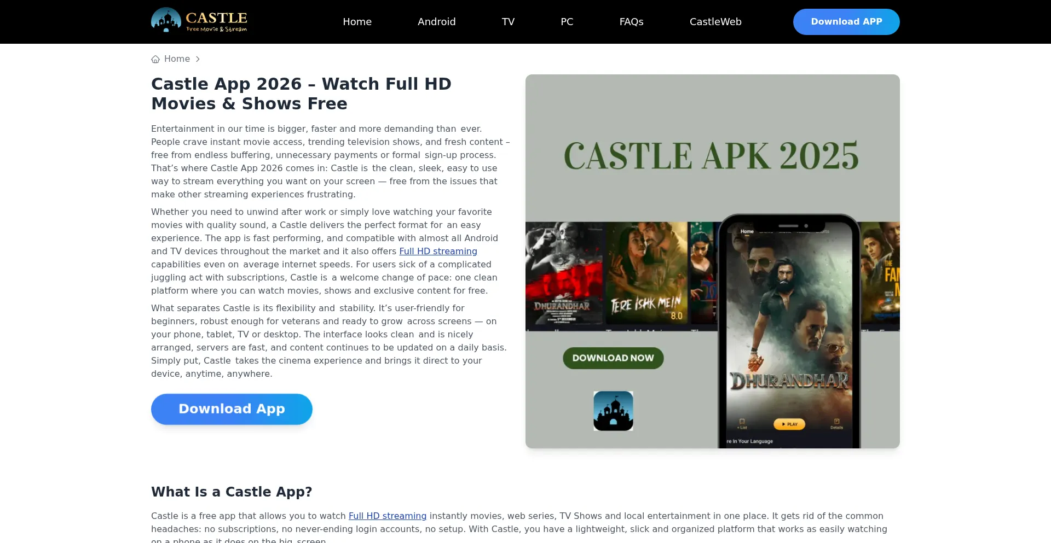
Task: Click the large blue Download App button
Action: pyautogui.click(x=232, y=409)
